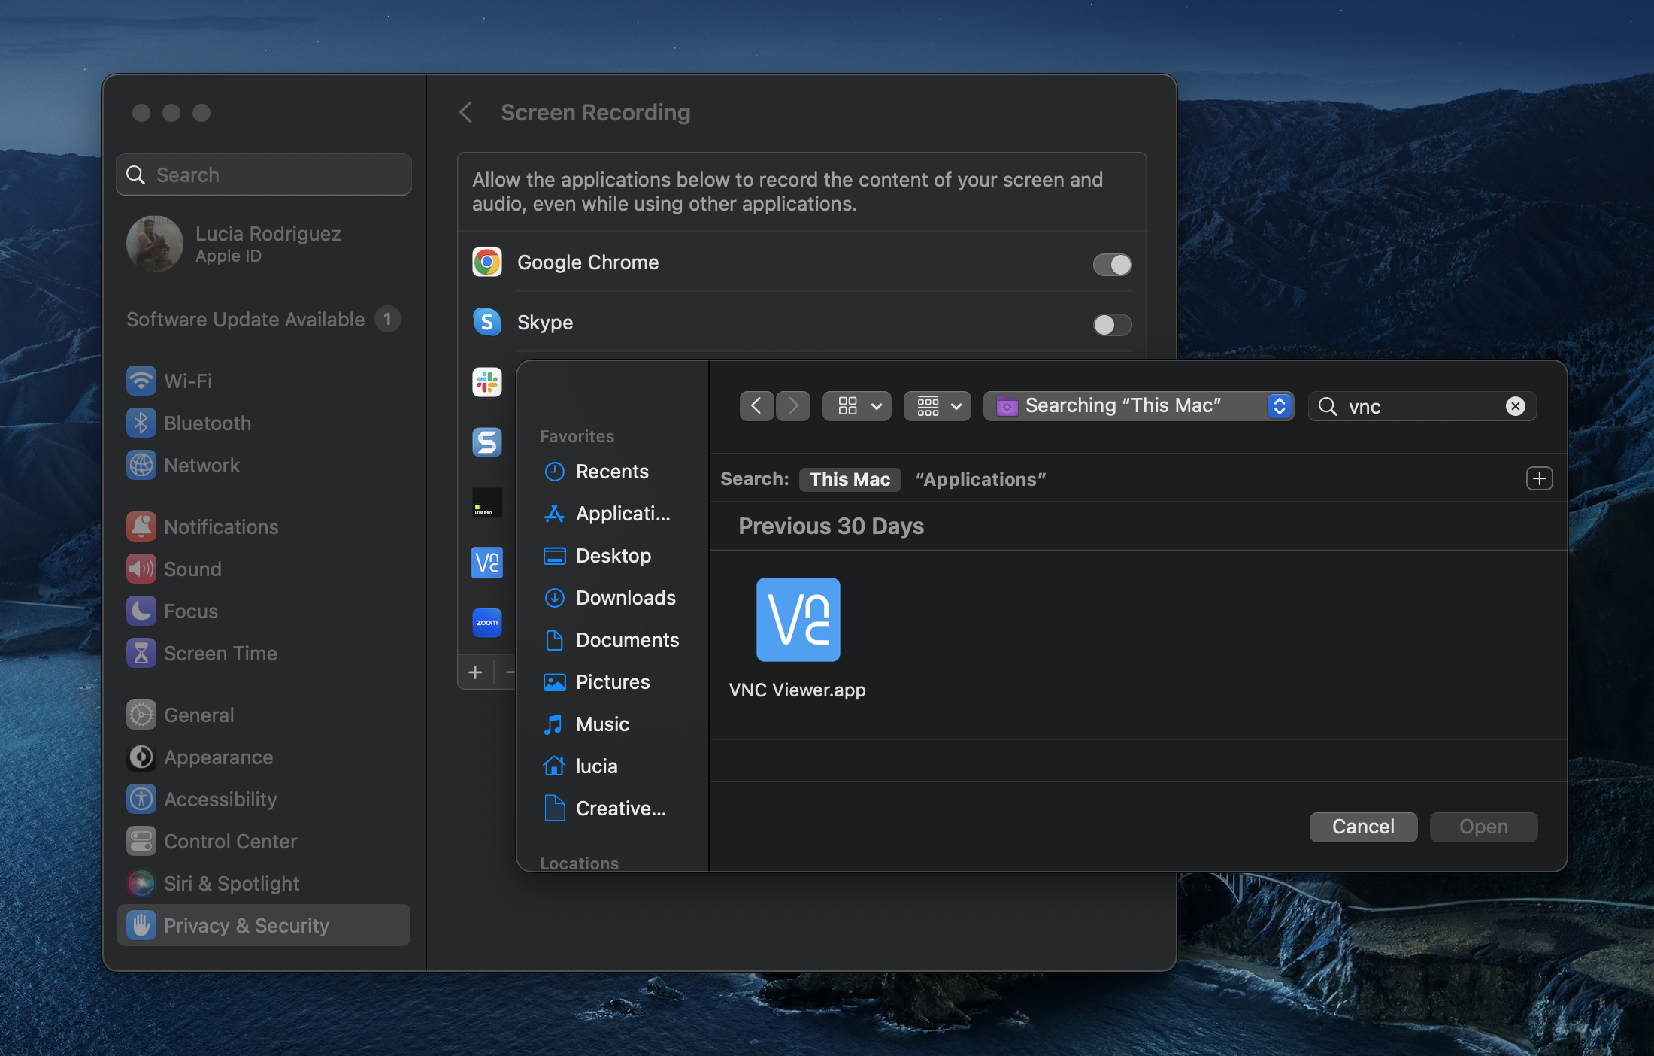Click the add search criteria plus button

coord(1539,479)
